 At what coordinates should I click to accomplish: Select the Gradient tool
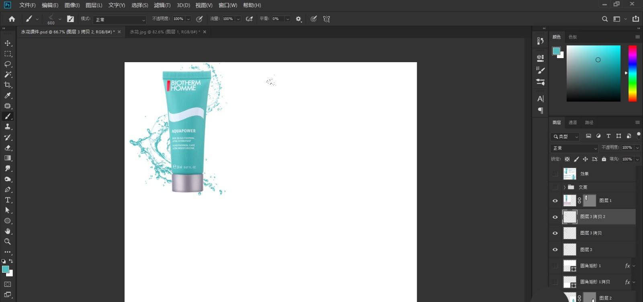tap(8, 158)
